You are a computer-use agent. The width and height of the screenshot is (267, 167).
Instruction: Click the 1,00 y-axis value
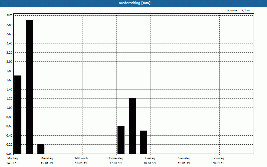point(9,108)
